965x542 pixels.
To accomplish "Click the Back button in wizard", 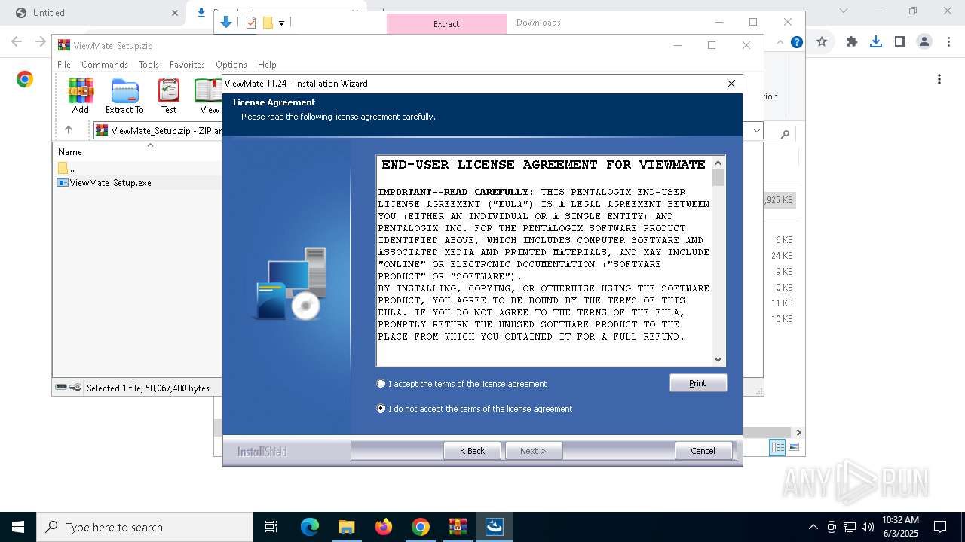I will 473,451.
